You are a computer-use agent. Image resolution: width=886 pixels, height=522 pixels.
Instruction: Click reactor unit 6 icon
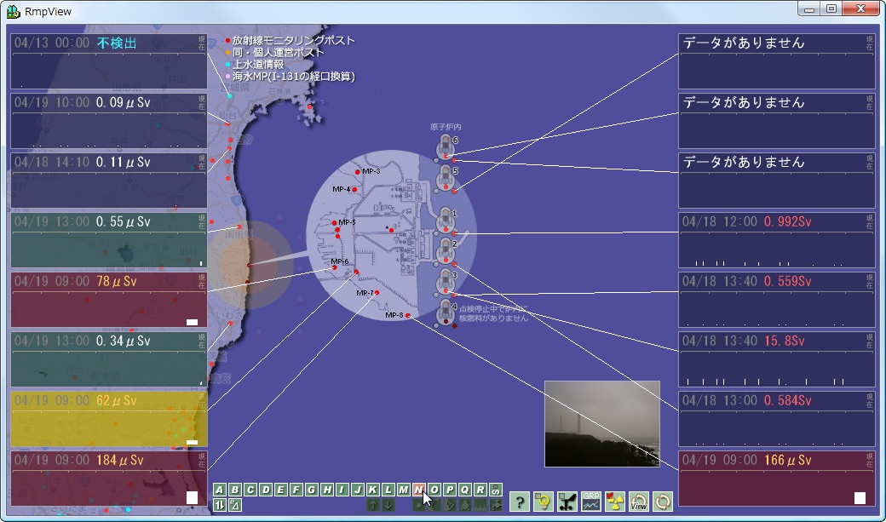pyautogui.click(x=446, y=147)
